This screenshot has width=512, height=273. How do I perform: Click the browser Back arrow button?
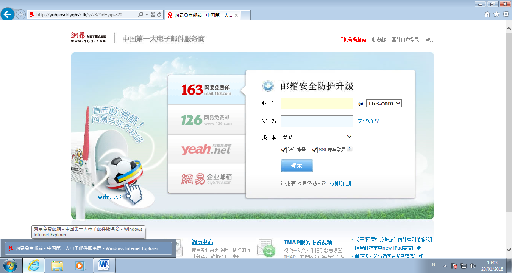pos(8,15)
